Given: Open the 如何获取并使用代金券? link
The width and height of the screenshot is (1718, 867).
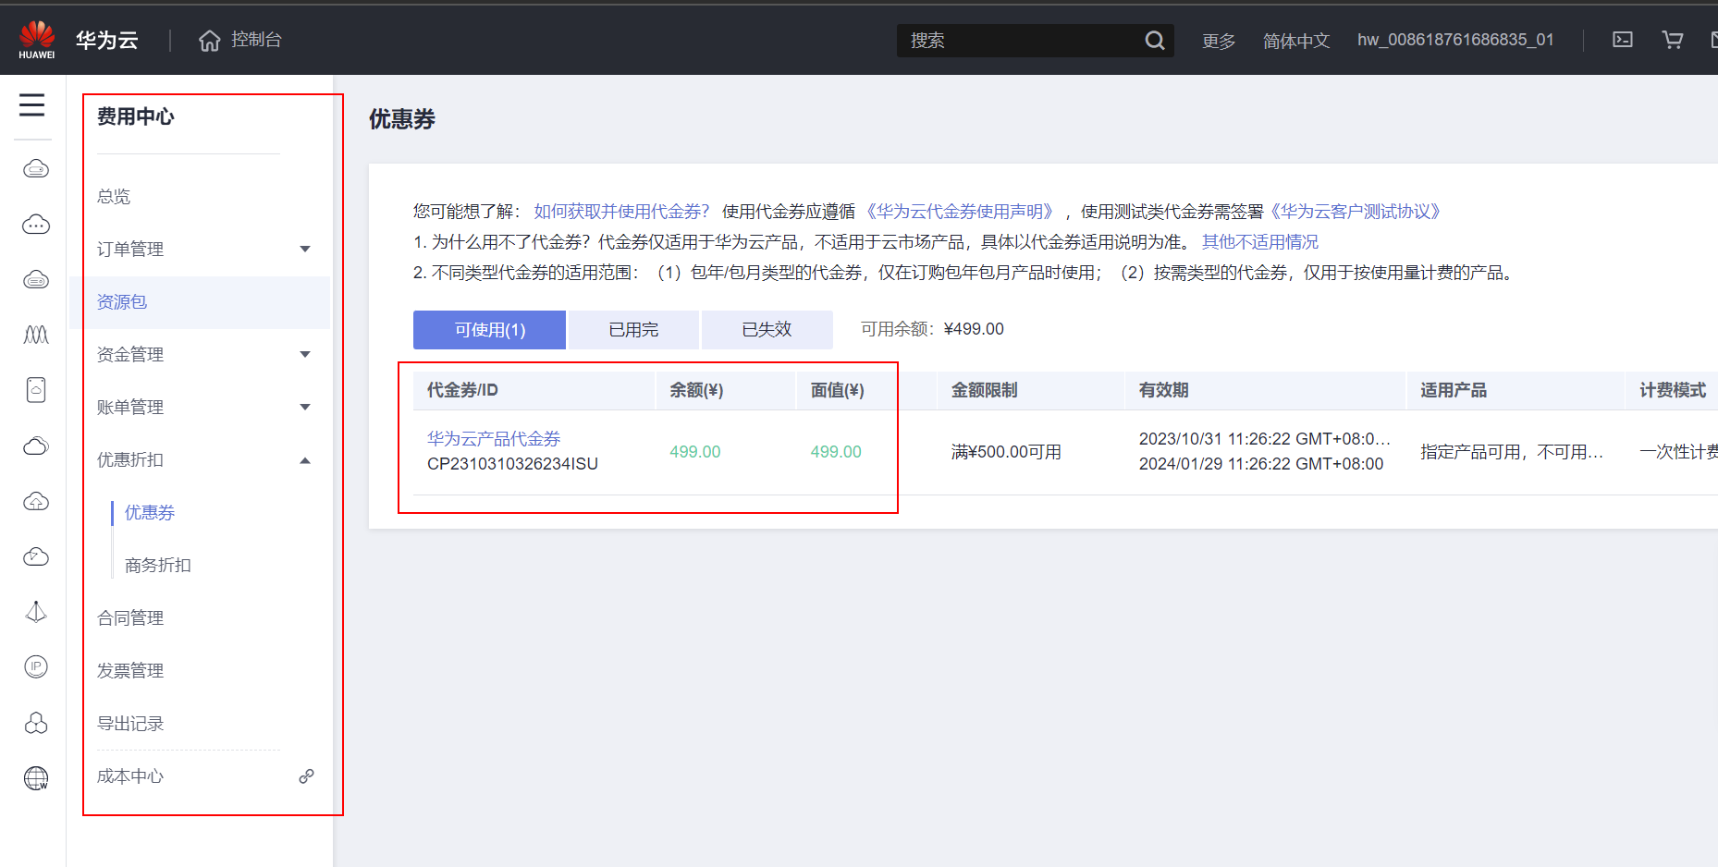Looking at the screenshot, I should tap(621, 212).
